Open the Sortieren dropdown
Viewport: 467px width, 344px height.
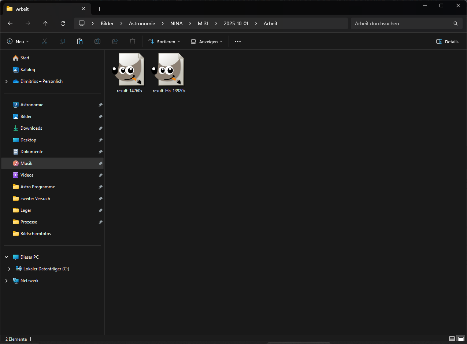pyautogui.click(x=164, y=42)
